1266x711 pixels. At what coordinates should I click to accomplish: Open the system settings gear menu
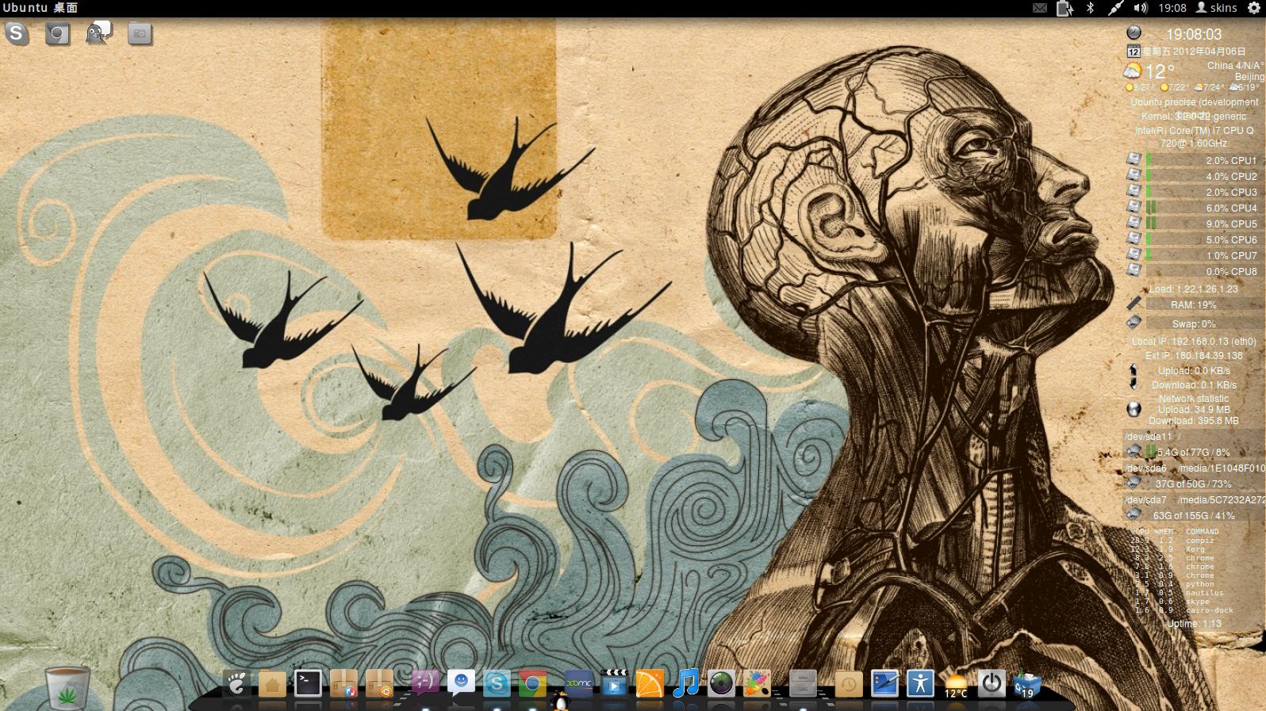[x=1253, y=8]
